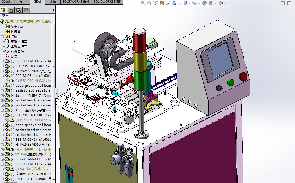
Task: Click the tree scrollbar up arrow
Action: coord(54,22)
